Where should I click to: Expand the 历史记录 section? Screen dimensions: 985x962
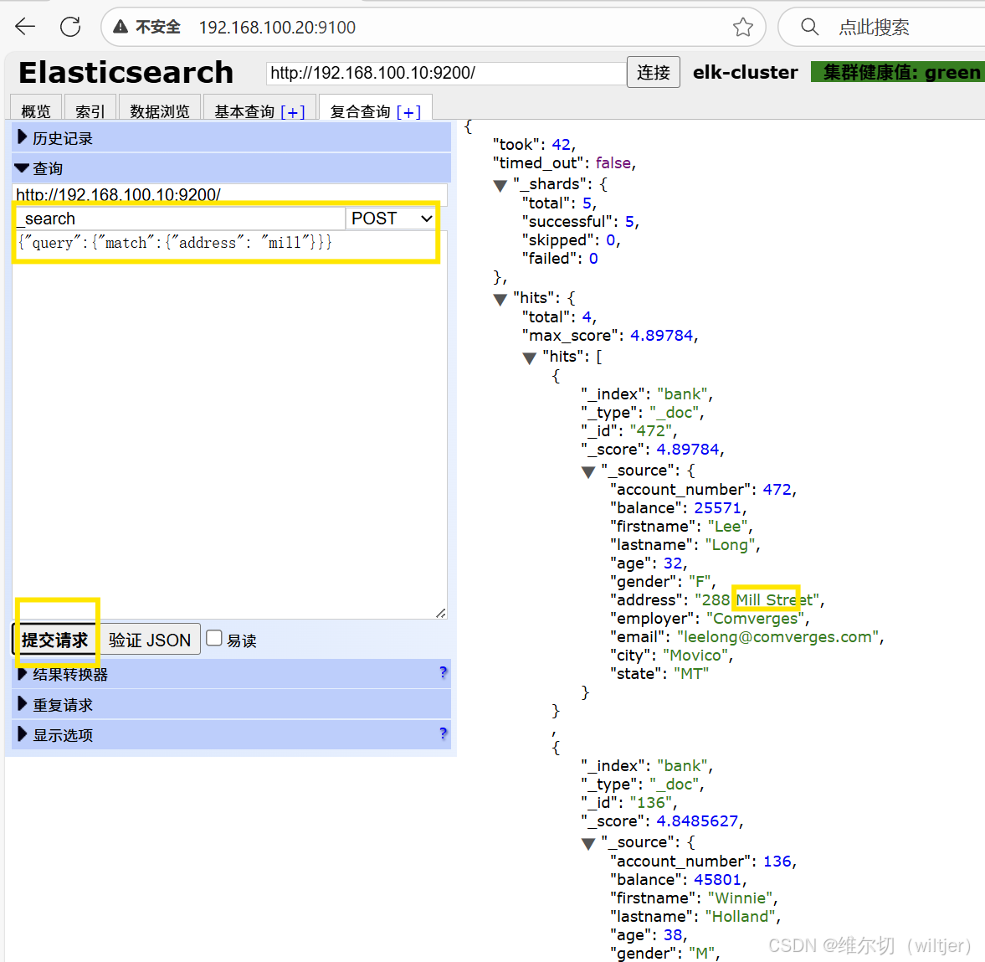coord(231,137)
